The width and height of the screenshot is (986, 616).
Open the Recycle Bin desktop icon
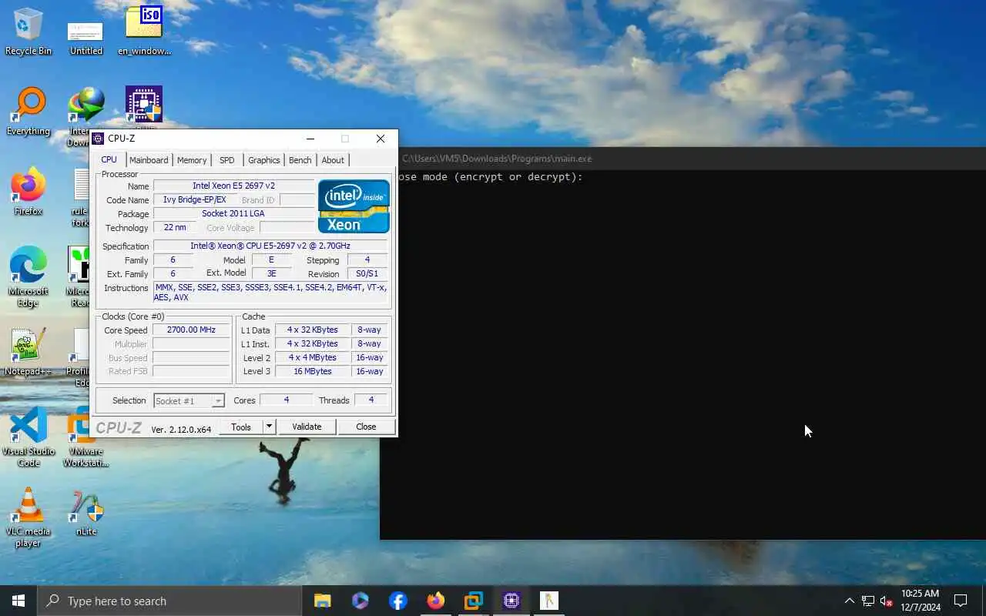(29, 31)
